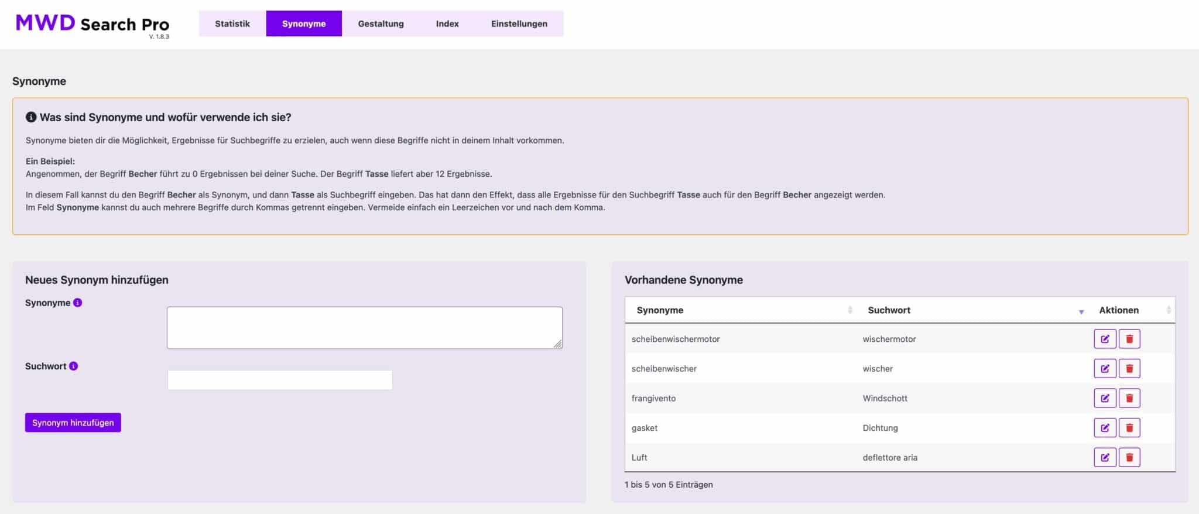Delete the Luft synonym entry
The height and width of the screenshot is (514, 1199).
pyautogui.click(x=1129, y=457)
